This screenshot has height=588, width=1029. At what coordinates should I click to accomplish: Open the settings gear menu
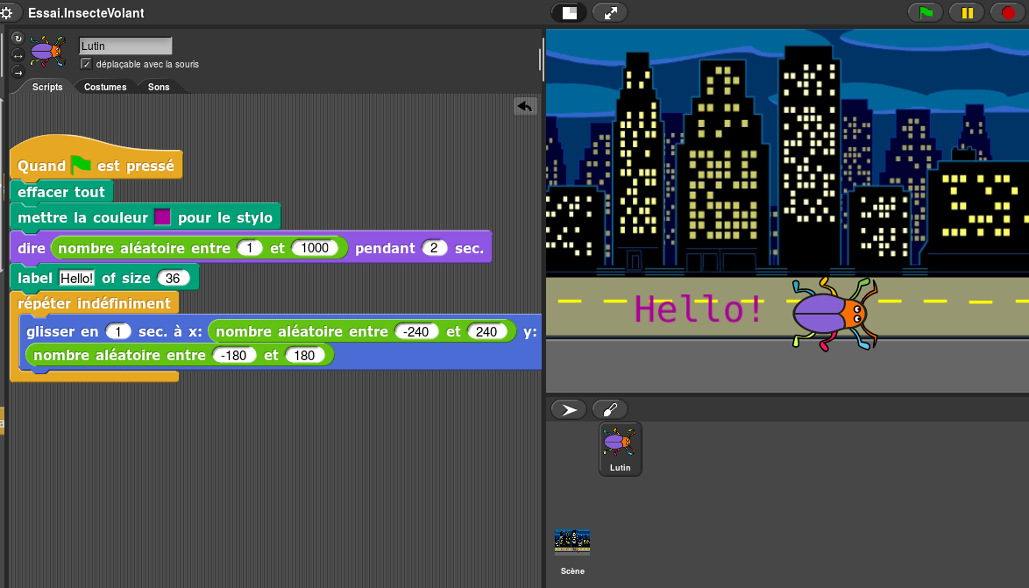point(7,13)
